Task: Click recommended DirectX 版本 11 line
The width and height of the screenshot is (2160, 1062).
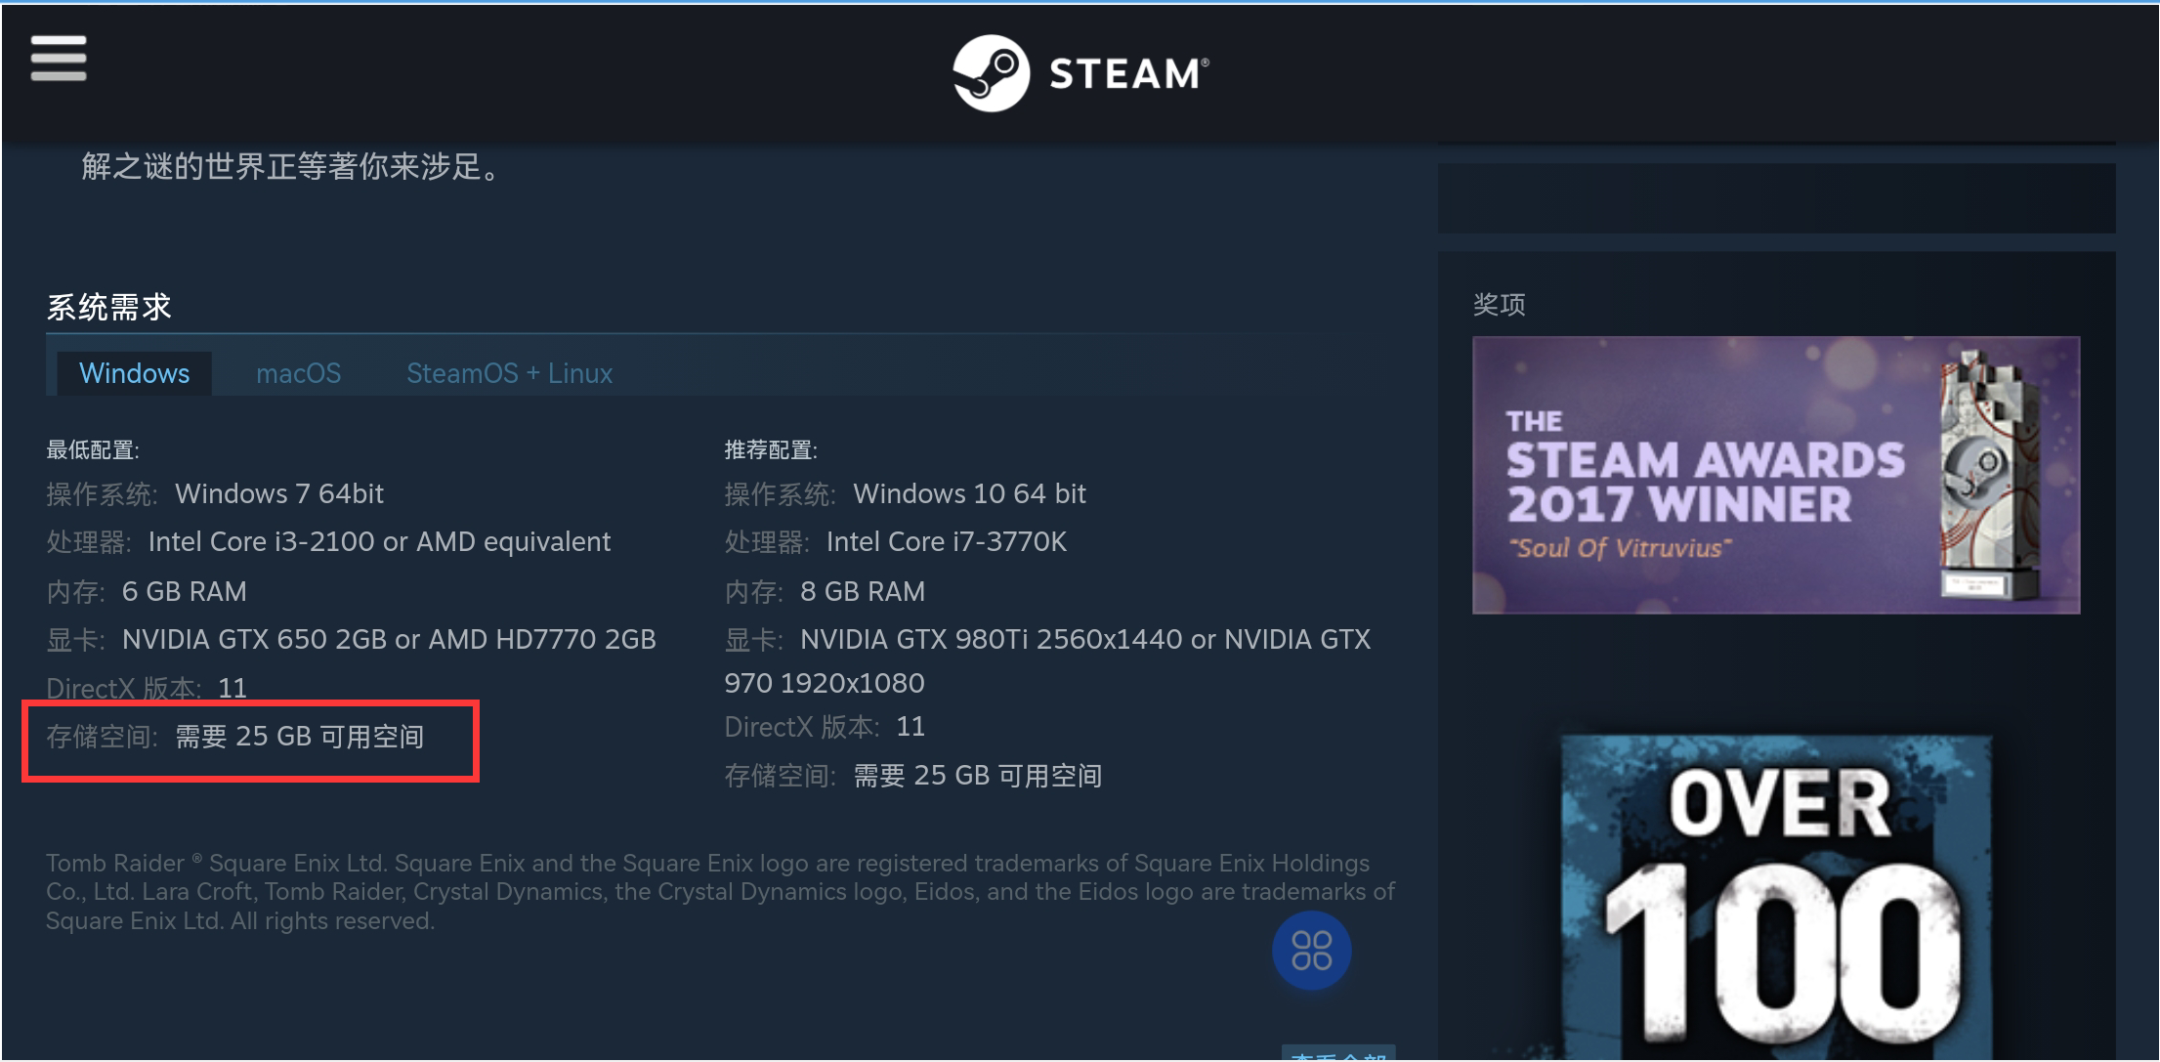Action: [825, 726]
